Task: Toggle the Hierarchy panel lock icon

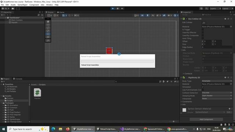Action: (x=40, y=12)
